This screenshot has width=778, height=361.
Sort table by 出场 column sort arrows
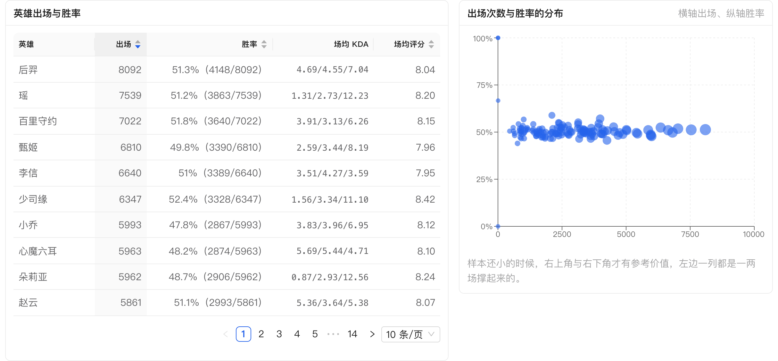pyautogui.click(x=138, y=44)
